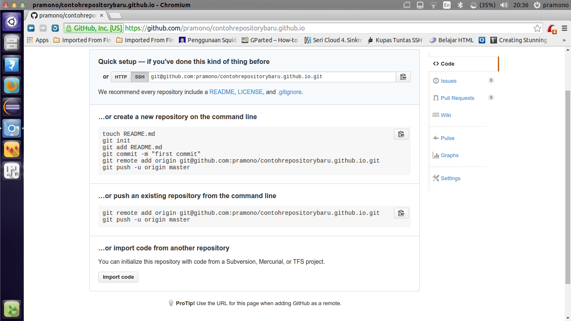571x321 pixels.
Task: Show hidden bookmarks via the overflow chevron
Action: tap(564, 40)
